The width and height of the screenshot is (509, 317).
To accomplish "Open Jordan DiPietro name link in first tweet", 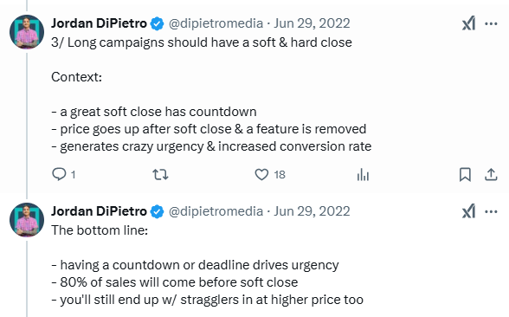I will tap(99, 23).
